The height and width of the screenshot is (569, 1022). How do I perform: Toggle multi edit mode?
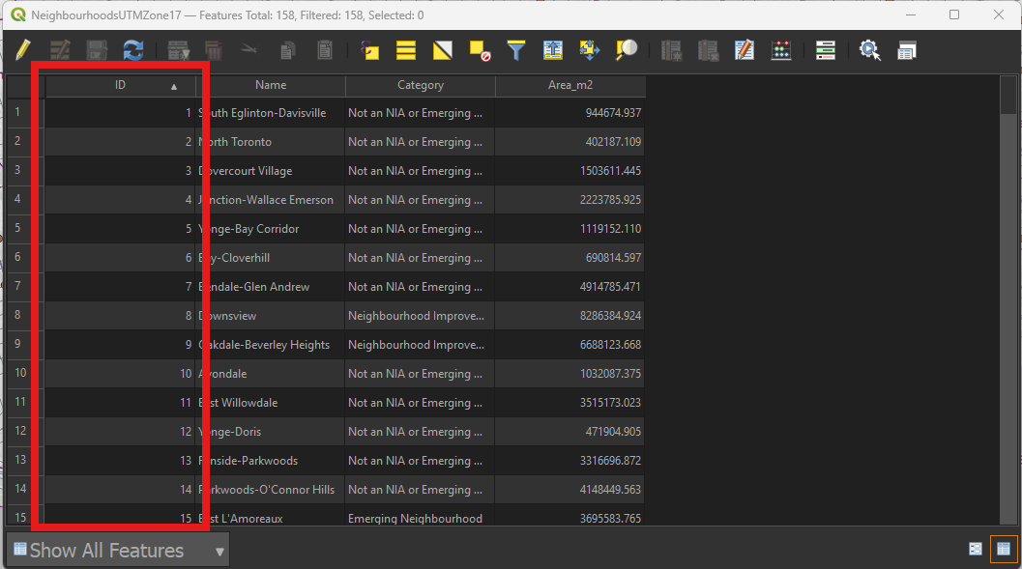pyautogui.click(x=60, y=50)
